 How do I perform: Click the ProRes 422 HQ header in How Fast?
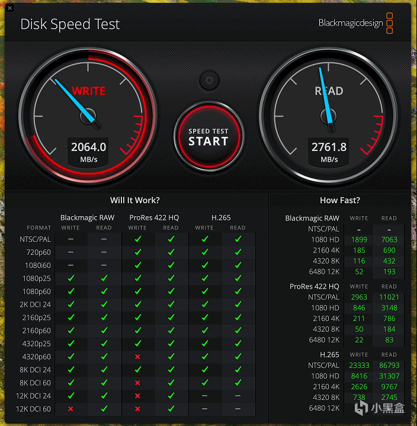coord(315,287)
